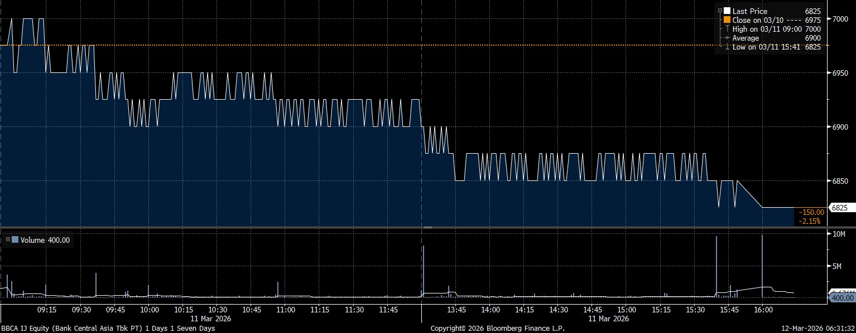Screen dimensions: 856x333
Task: Select the Low on 03/11 marker icon
Action: pyautogui.click(x=727, y=47)
